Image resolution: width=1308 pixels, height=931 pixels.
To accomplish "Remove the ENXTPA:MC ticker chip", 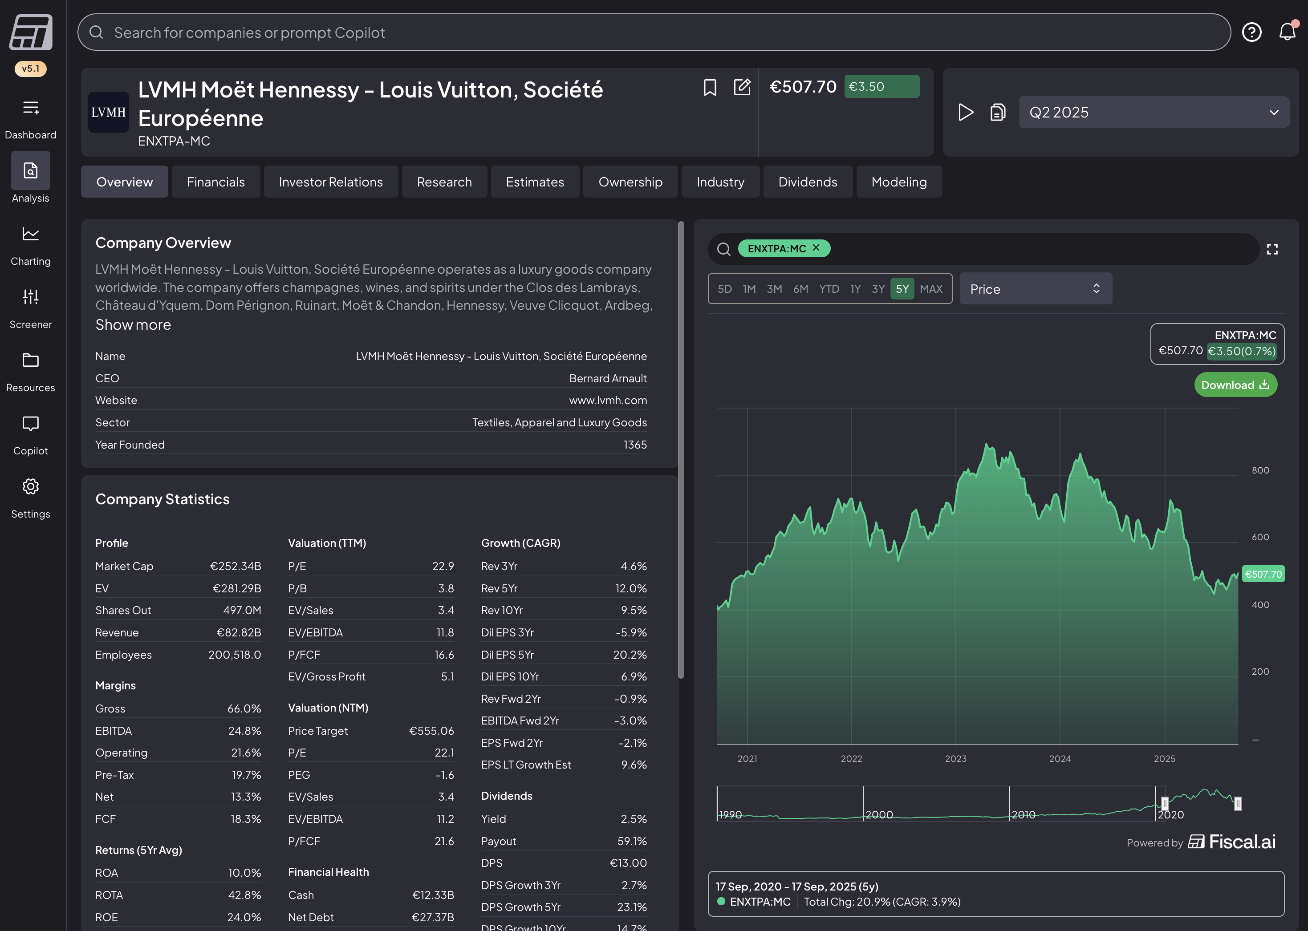I will tap(816, 247).
